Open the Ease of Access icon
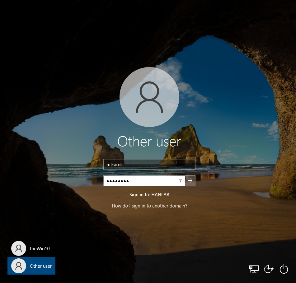The width and height of the screenshot is (296, 283). click(268, 269)
